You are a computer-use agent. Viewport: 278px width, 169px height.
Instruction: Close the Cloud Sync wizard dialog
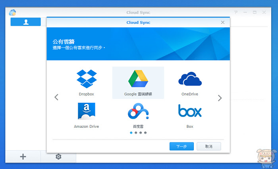pos(223,22)
